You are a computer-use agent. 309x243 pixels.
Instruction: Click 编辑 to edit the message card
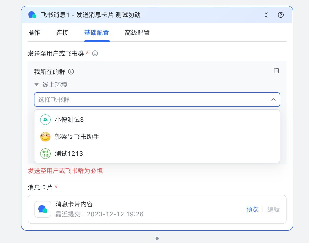[x=273, y=209]
